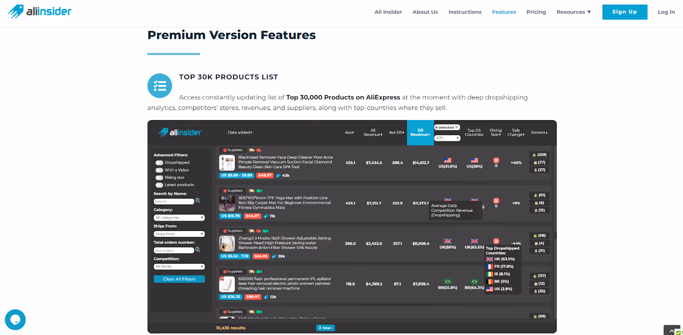
Task: Open the 20% percentage dropdown
Action: [x=447, y=138]
